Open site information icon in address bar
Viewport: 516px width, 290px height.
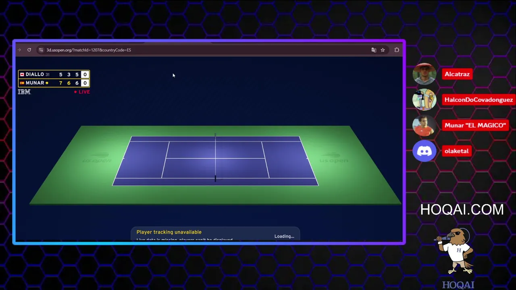tap(41, 50)
